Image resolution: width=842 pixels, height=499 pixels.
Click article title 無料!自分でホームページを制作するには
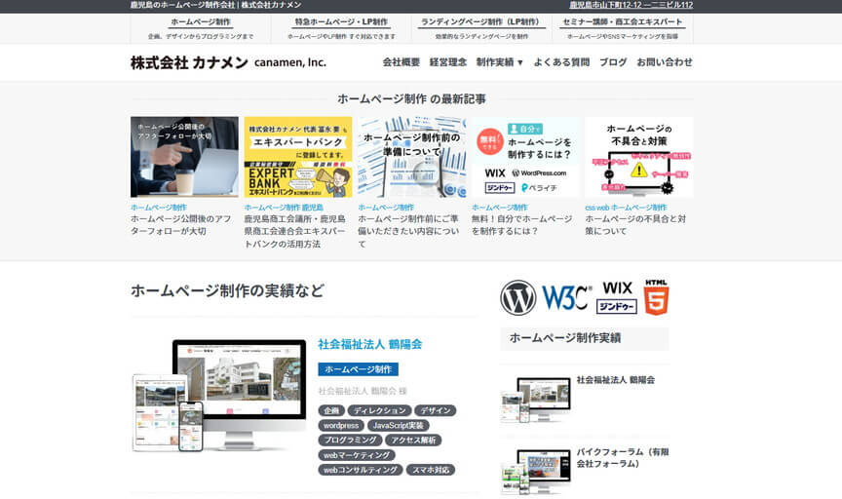point(522,225)
